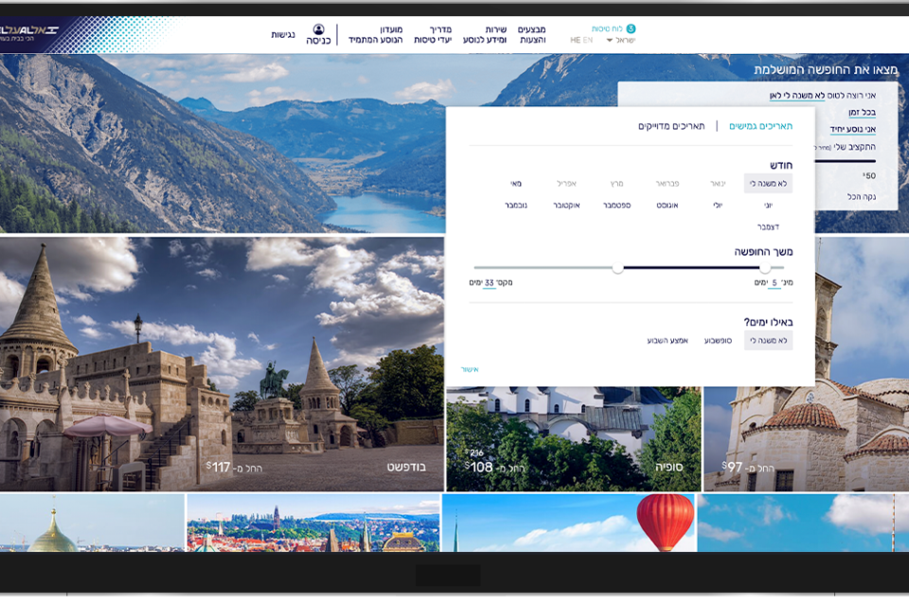Click 'נקה הכל' to clear filters
The width and height of the screenshot is (909, 606).
click(861, 197)
